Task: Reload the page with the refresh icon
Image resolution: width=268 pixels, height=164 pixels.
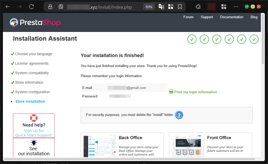Action: pyautogui.click(x=31, y=6)
